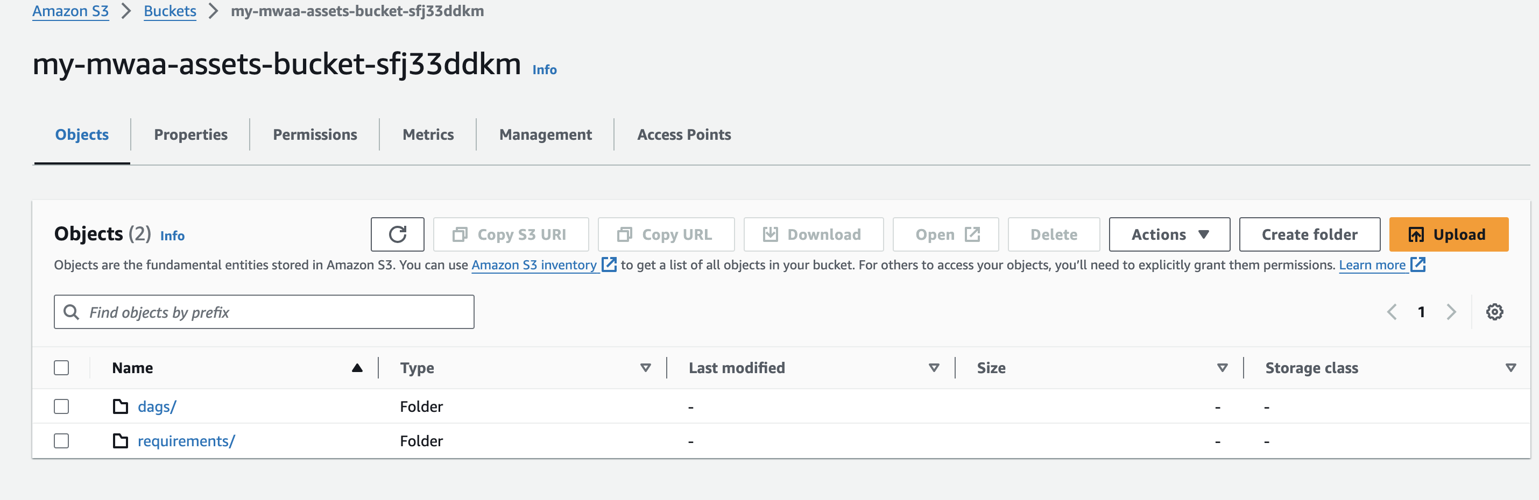Image resolution: width=1539 pixels, height=500 pixels.
Task: Click the requirements folder icon
Action: click(x=121, y=441)
